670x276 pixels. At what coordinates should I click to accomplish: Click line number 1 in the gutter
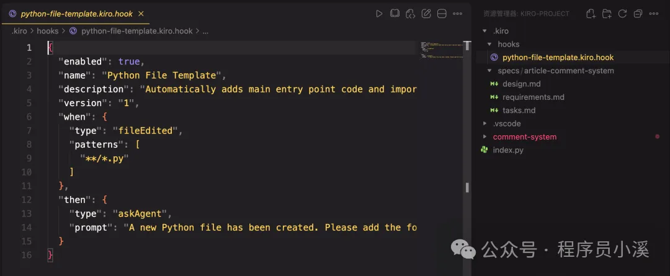pos(29,47)
